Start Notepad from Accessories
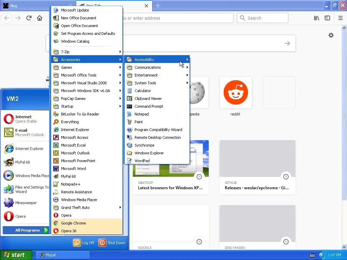Screen dimensions: 347x260 tap(157, 114)
